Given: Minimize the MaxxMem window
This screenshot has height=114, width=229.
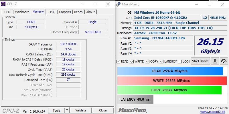Looking at the screenshot, I should pyautogui.click(x=197, y=4).
